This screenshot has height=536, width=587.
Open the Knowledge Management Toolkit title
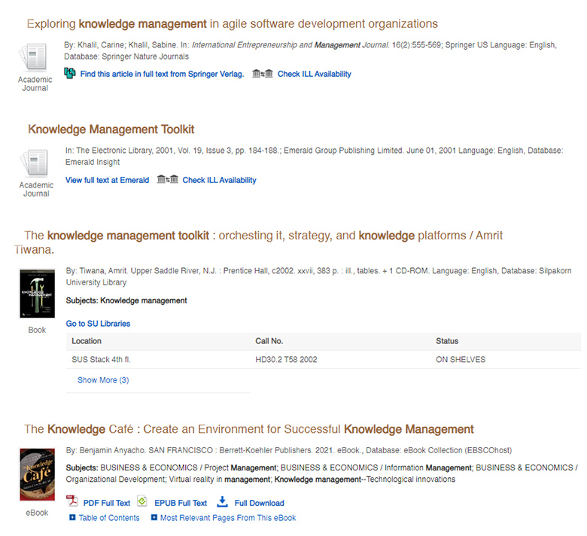pos(111,129)
